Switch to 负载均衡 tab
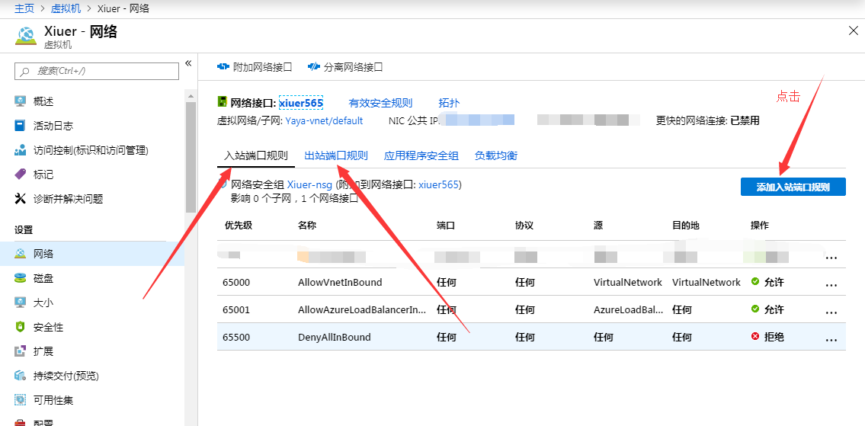 496,155
